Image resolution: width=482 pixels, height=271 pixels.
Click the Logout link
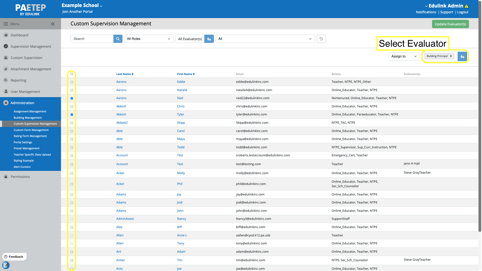pos(463,12)
